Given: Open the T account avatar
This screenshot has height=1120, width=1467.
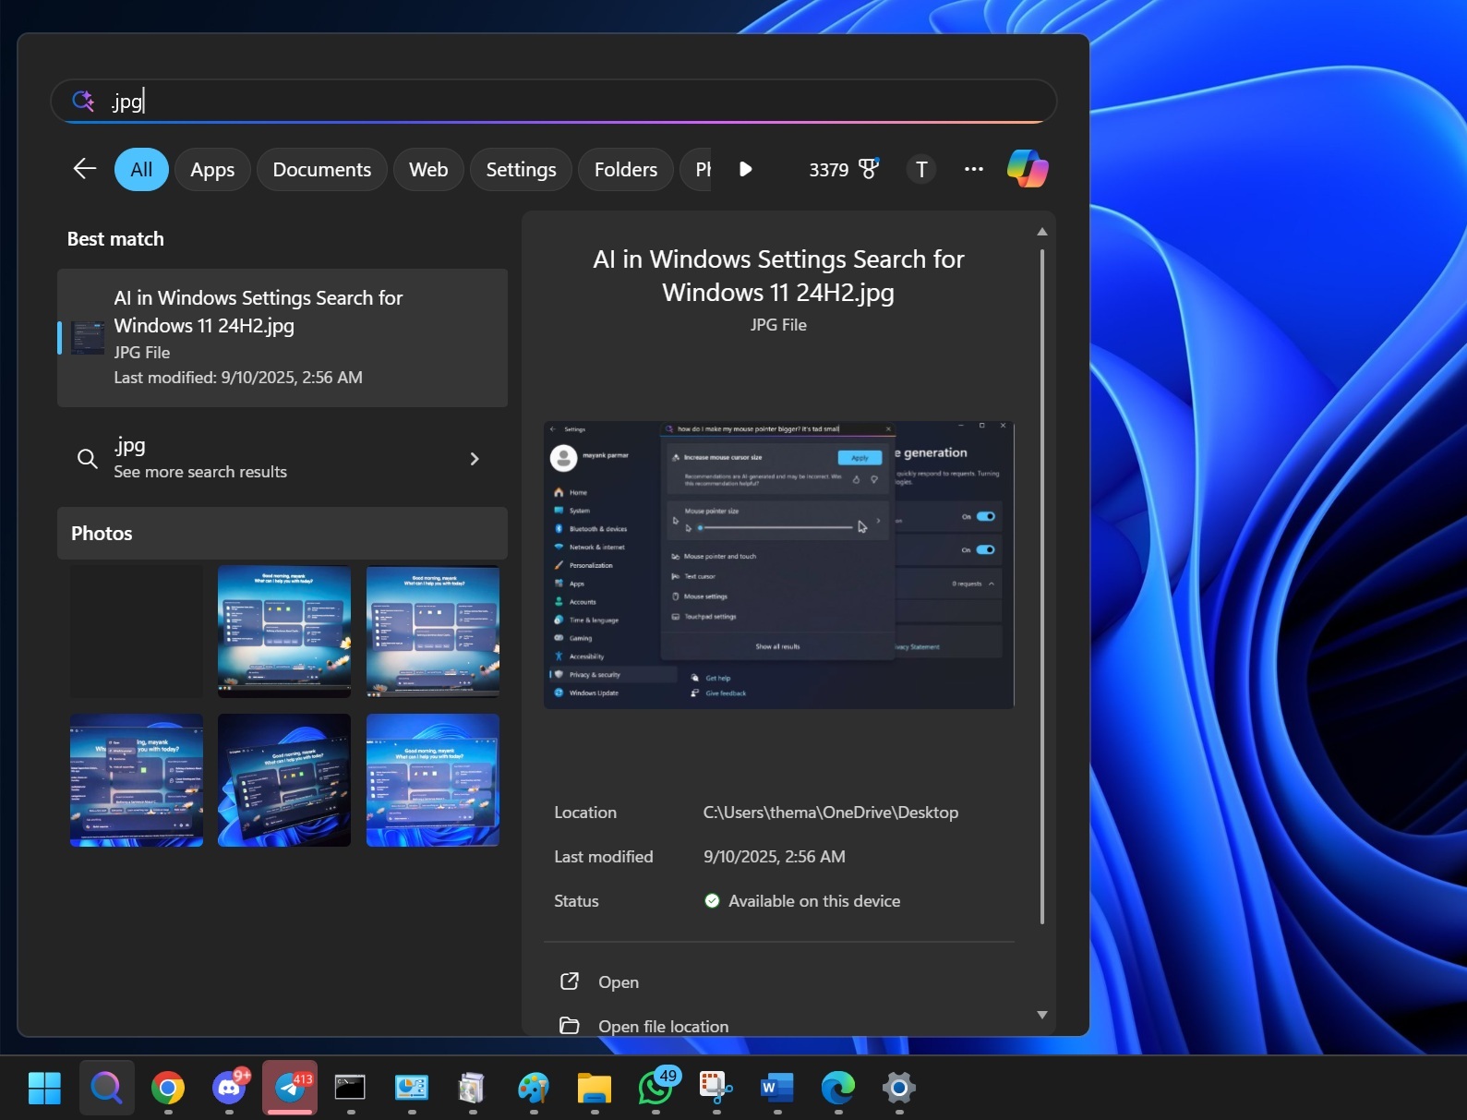Looking at the screenshot, I should point(921,169).
